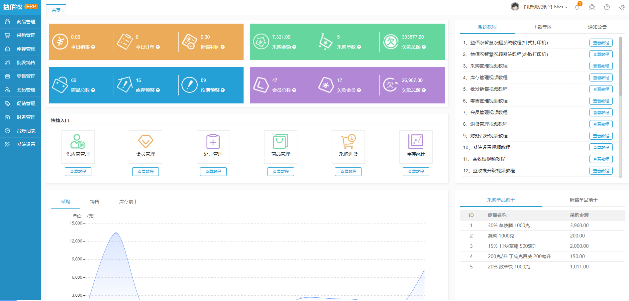Switch to the 首页 tab
629x301 pixels.
[56, 10]
